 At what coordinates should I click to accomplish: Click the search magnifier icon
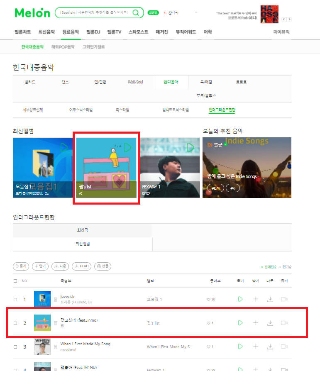(136, 12)
